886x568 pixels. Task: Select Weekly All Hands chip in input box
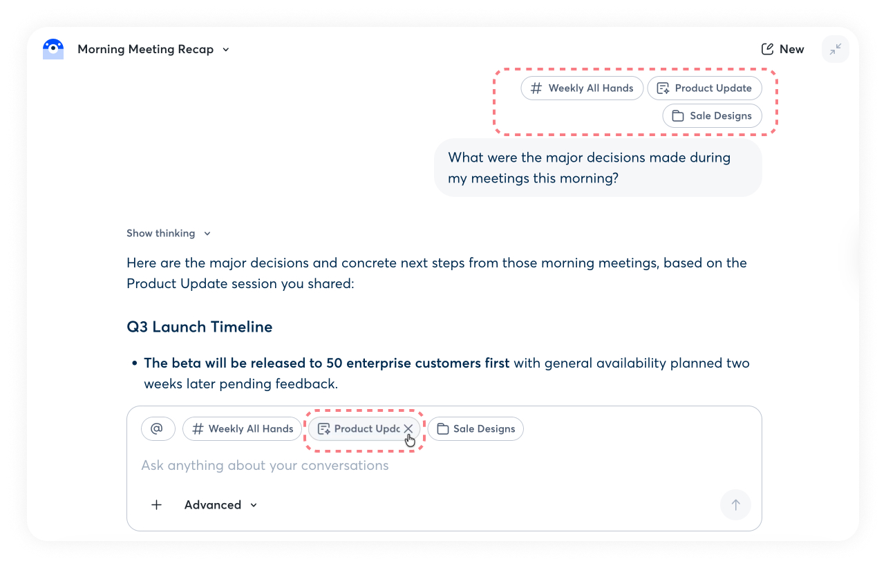tap(242, 429)
